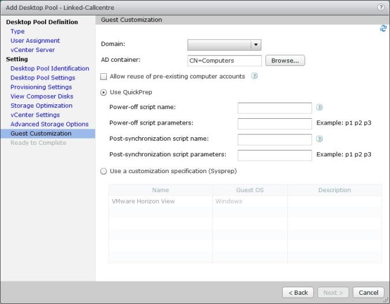
Task: Select the Use QuickPrep radio button
Action: tap(104, 92)
